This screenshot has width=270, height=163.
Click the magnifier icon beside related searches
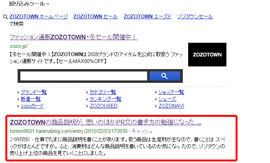tap(5, 17)
